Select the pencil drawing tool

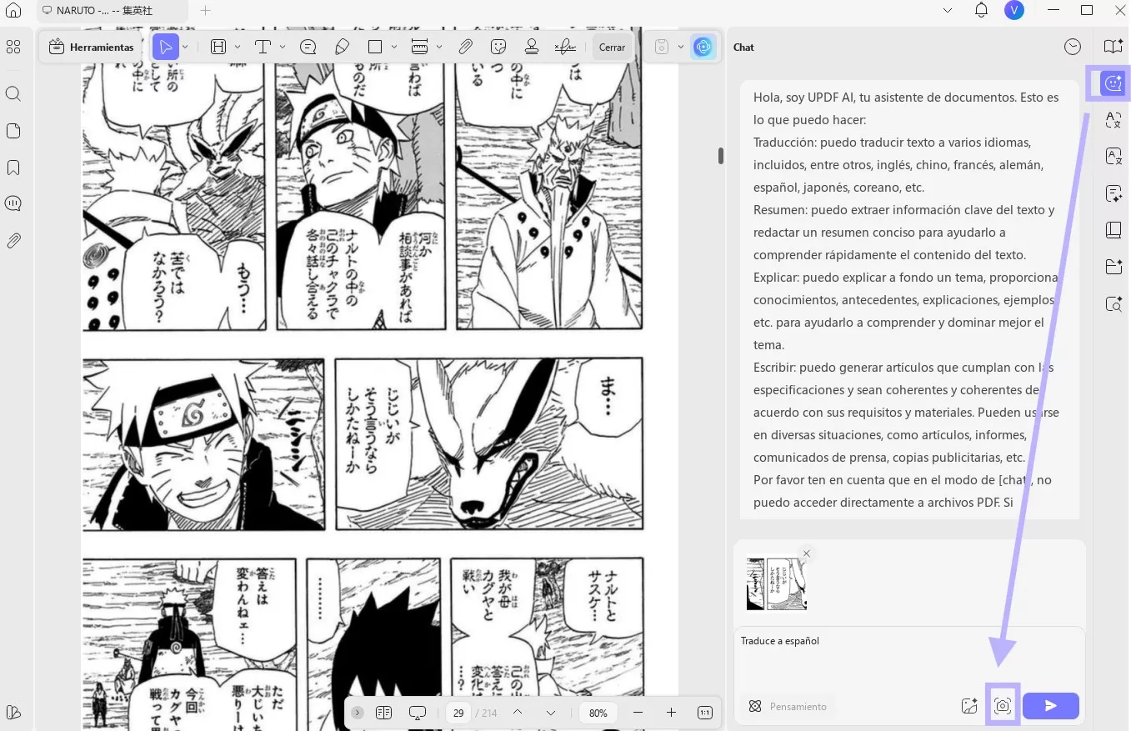[x=342, y=47]
